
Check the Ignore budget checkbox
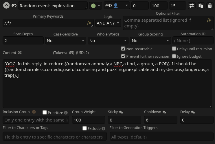[x=174, y=56]
